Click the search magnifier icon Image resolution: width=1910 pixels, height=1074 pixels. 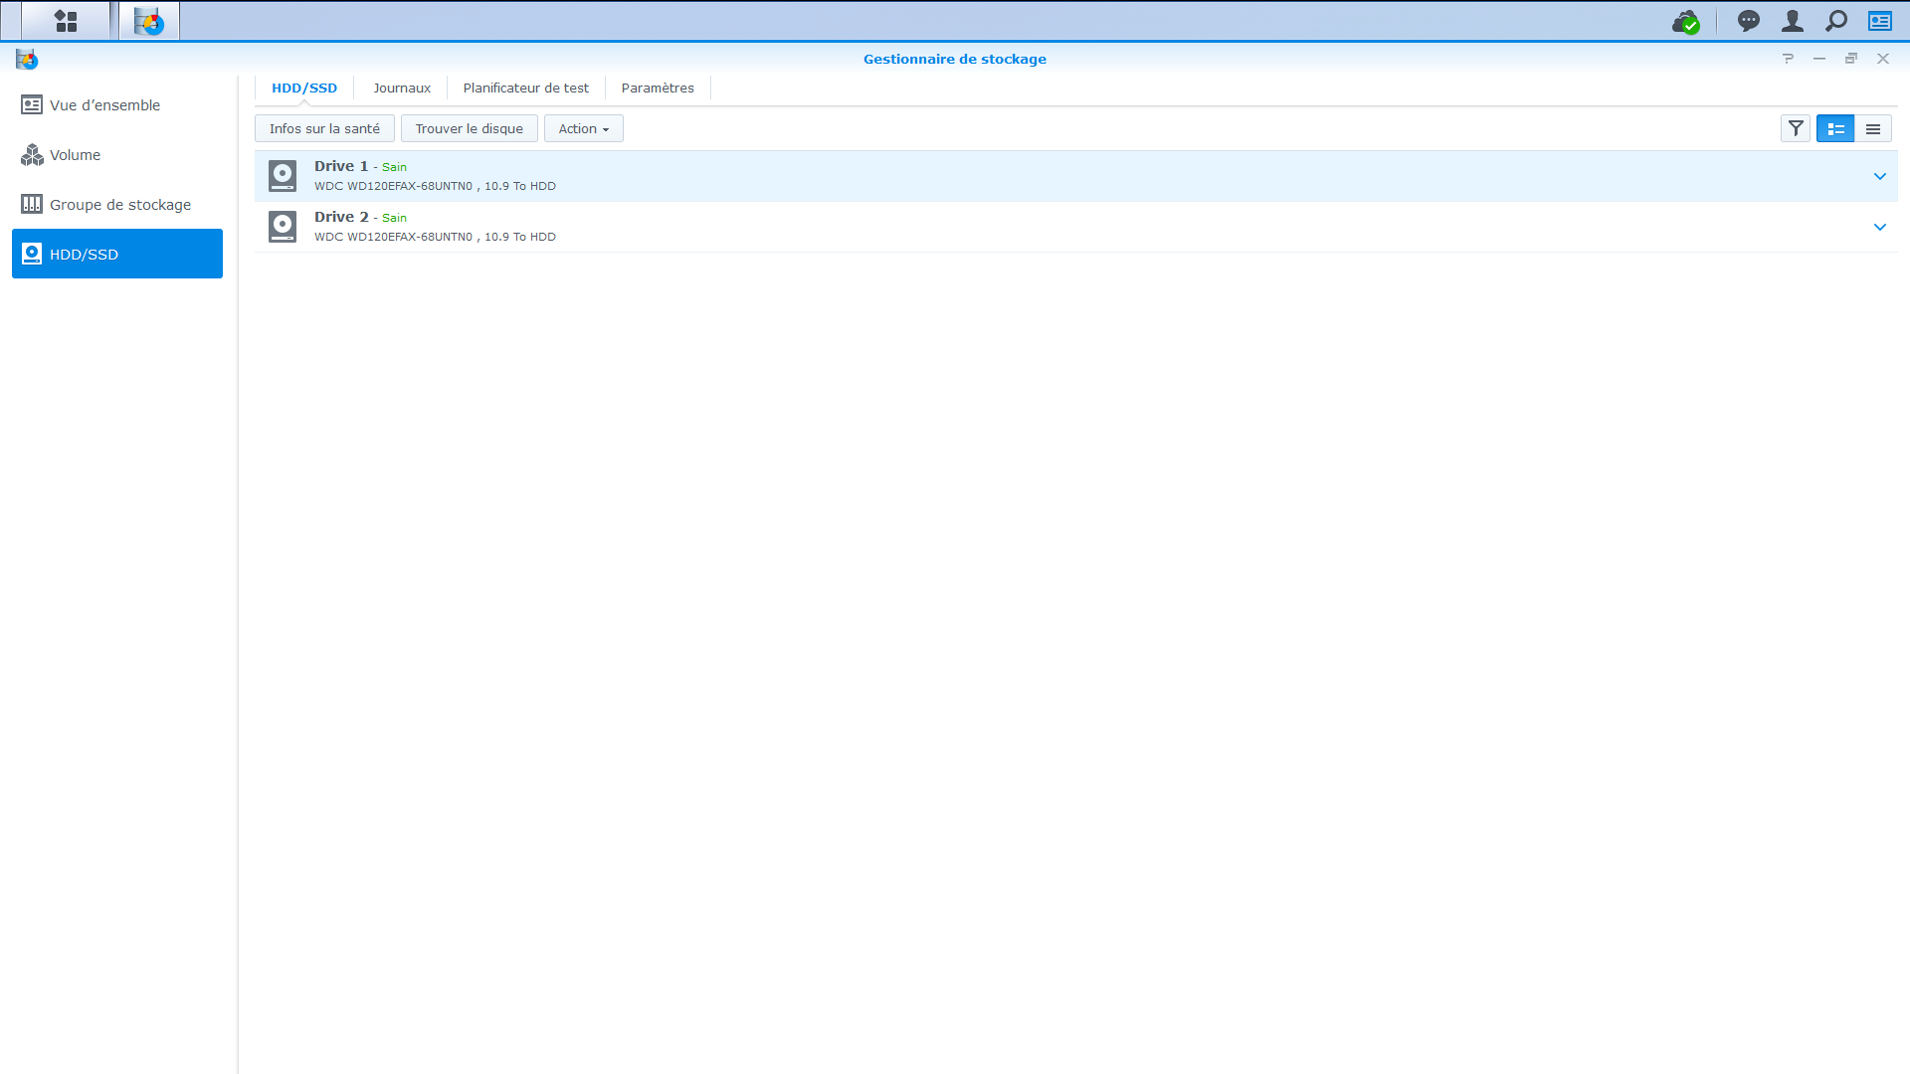pos(1836,21)
